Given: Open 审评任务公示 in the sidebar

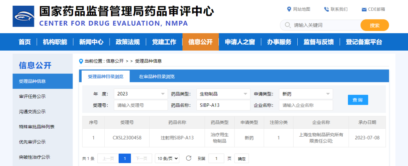Looking at the screenshot, I should click(32, 97).
